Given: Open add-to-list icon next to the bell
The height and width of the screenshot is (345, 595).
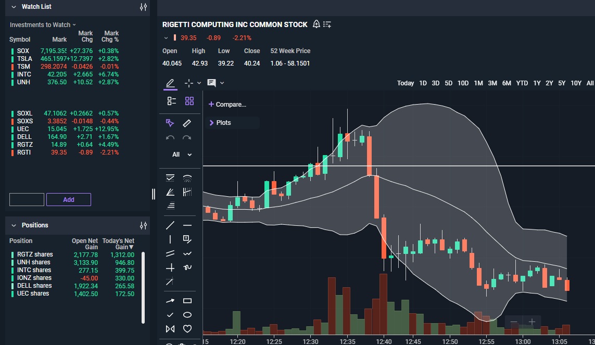Looking at the screenshot, I should pos(327,24).
